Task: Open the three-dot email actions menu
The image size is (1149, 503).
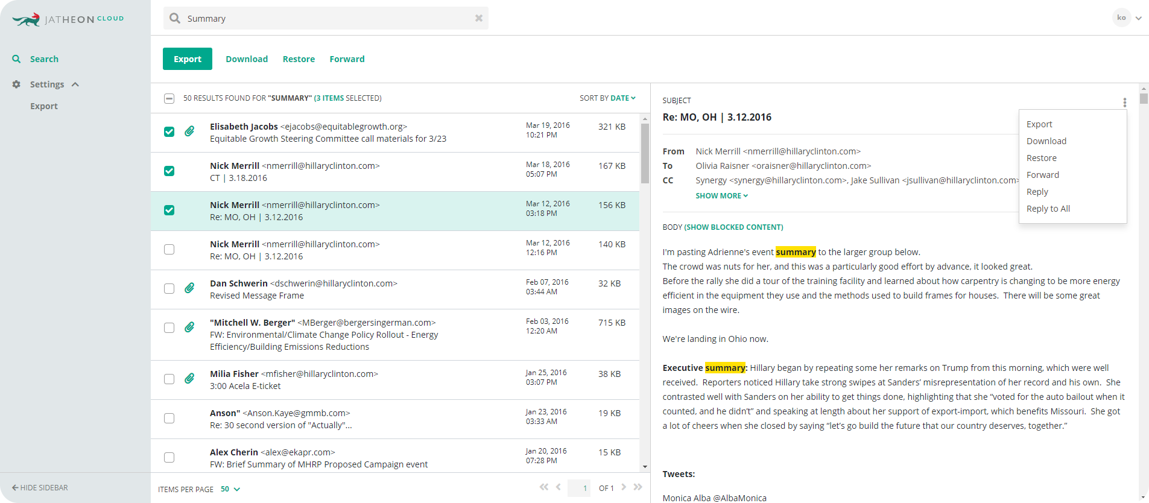Action: pos(1124,103)
